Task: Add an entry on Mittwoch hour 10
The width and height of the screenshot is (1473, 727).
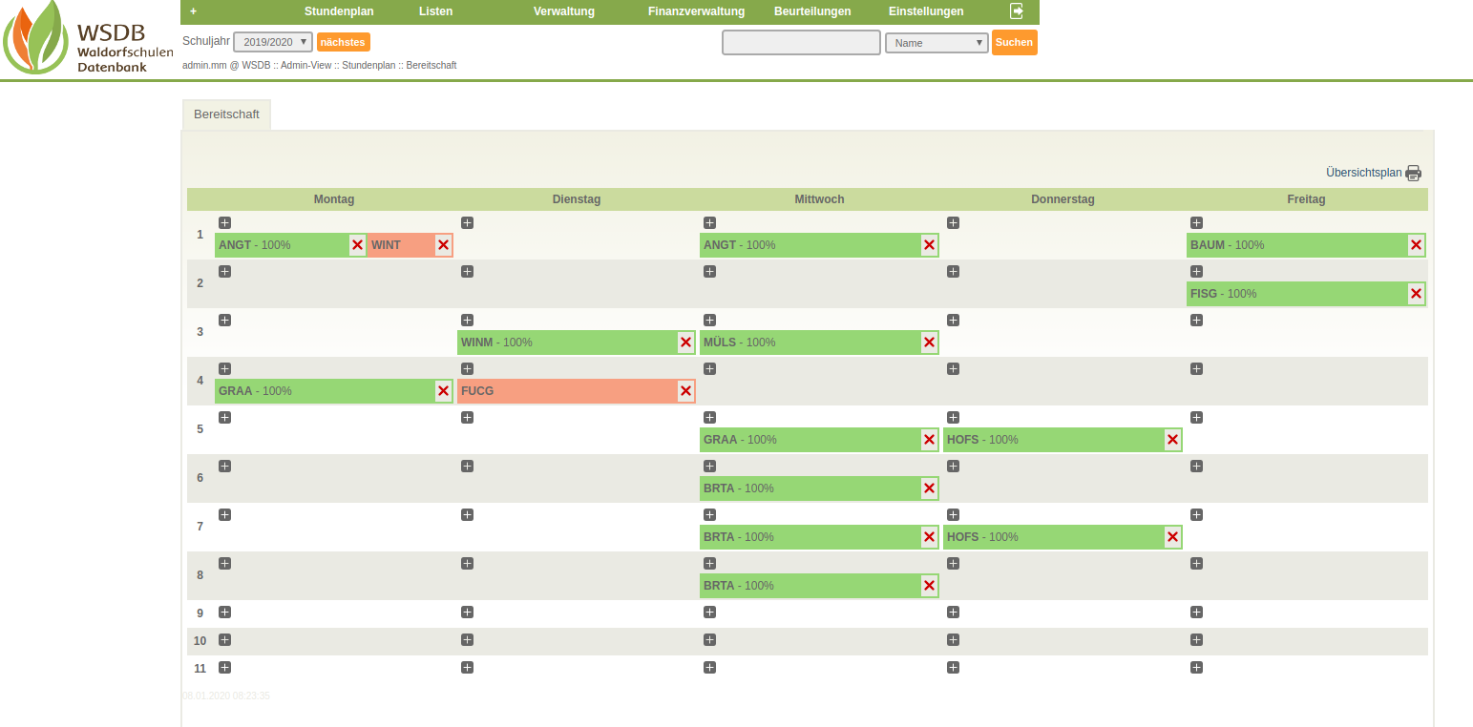Action: (709, 639)
